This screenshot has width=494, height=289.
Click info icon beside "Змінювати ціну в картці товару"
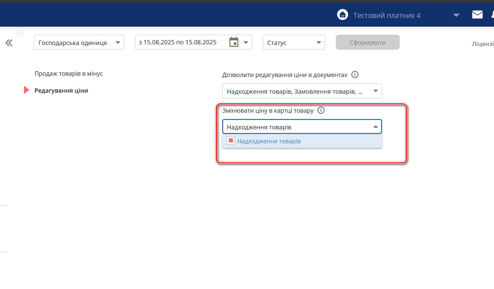(x=321, y=110)
